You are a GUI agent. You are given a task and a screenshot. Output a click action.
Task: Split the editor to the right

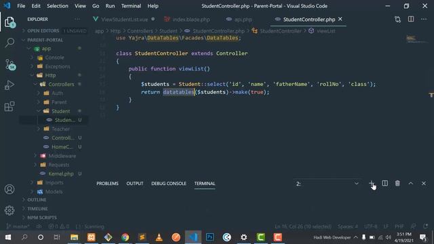[411, 19]
